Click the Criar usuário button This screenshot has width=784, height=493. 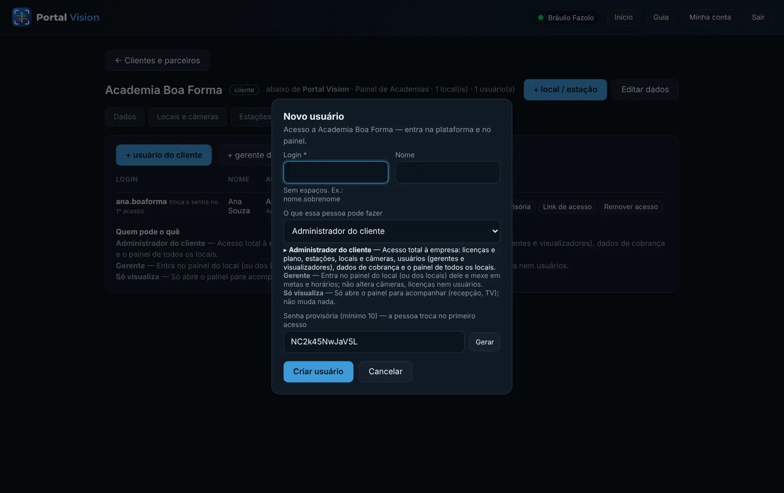coord(318,372)
